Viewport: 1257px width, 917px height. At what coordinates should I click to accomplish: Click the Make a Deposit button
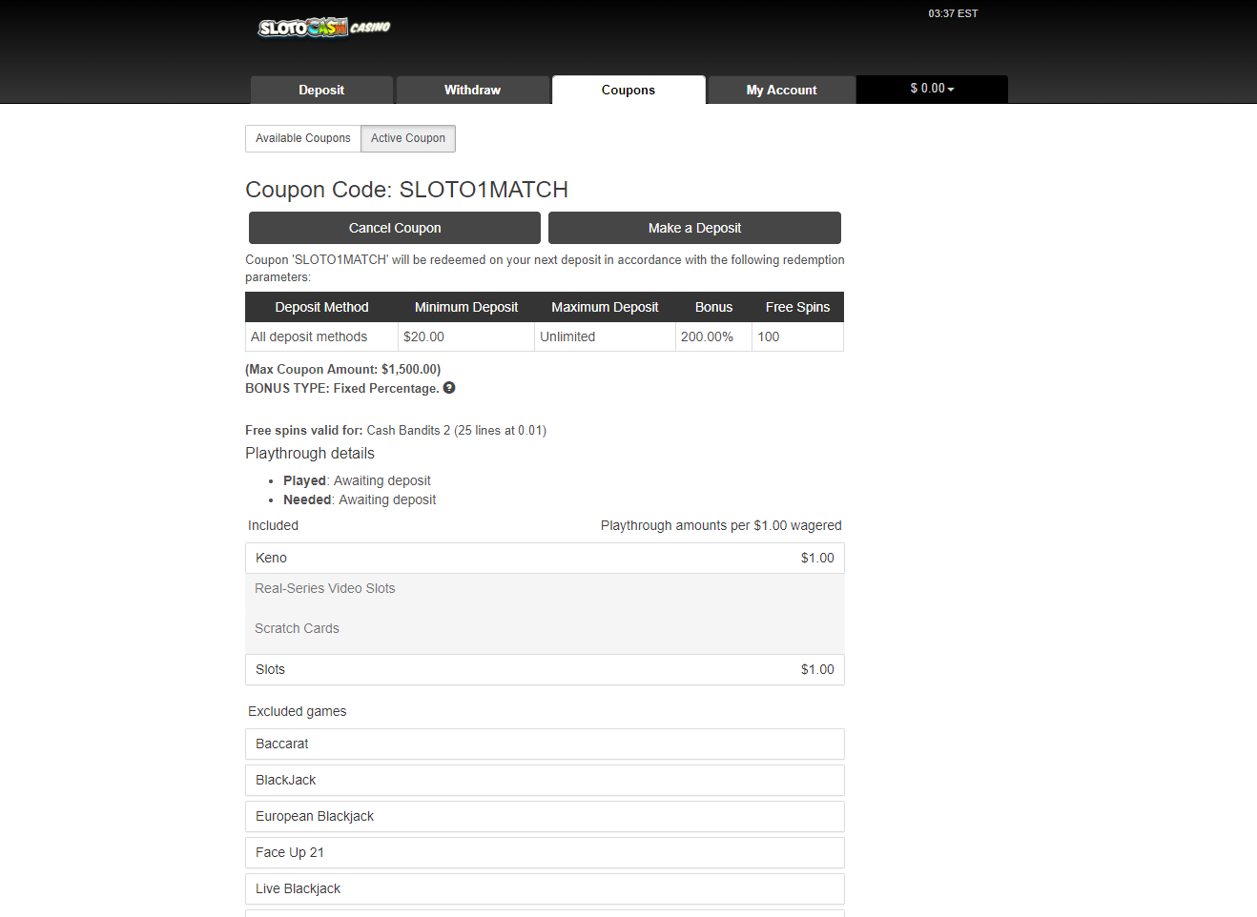694,228
